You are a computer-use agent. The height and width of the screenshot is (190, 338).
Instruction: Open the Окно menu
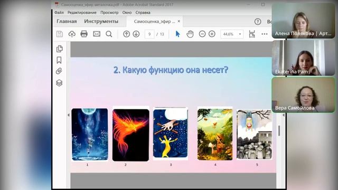point(127,13)
